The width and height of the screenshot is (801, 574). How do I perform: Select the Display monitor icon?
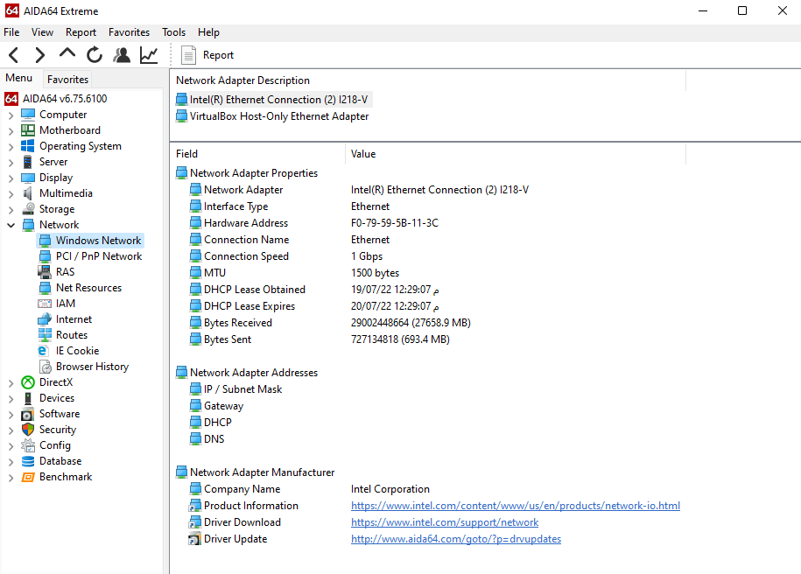point(28,178)
